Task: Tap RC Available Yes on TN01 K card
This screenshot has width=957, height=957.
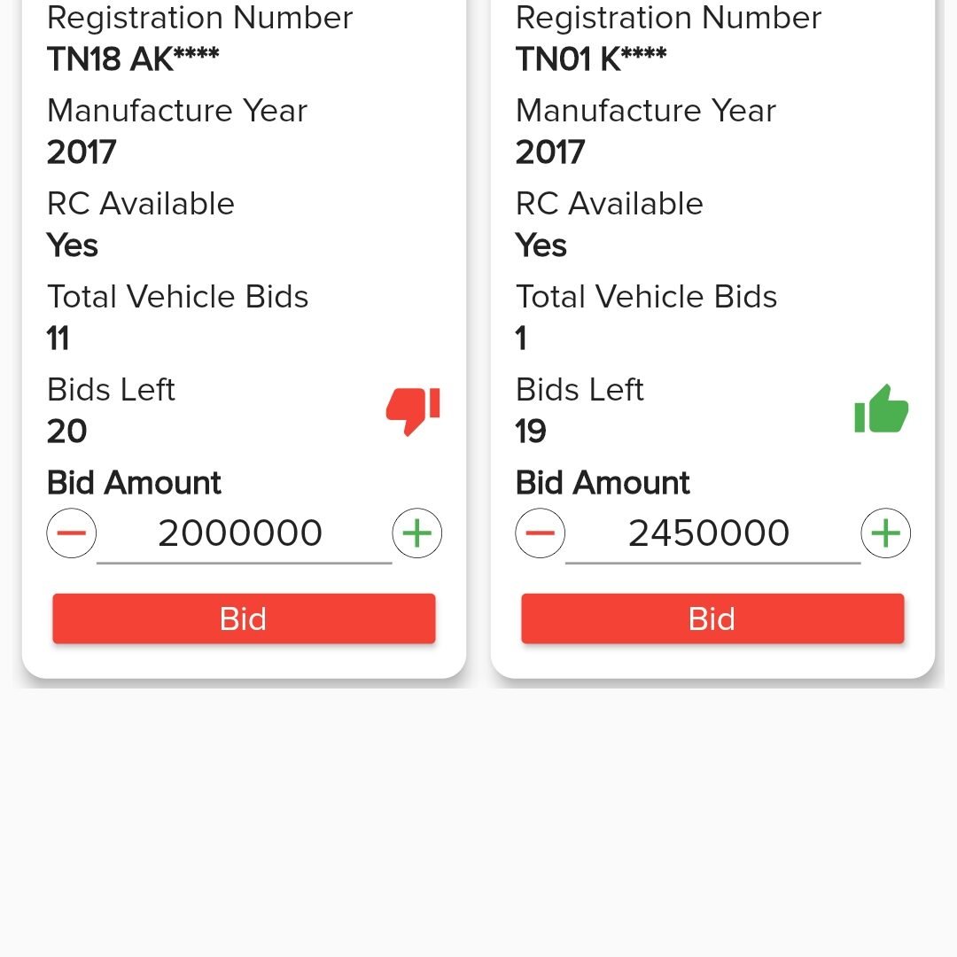Action: tap(541, 245)
